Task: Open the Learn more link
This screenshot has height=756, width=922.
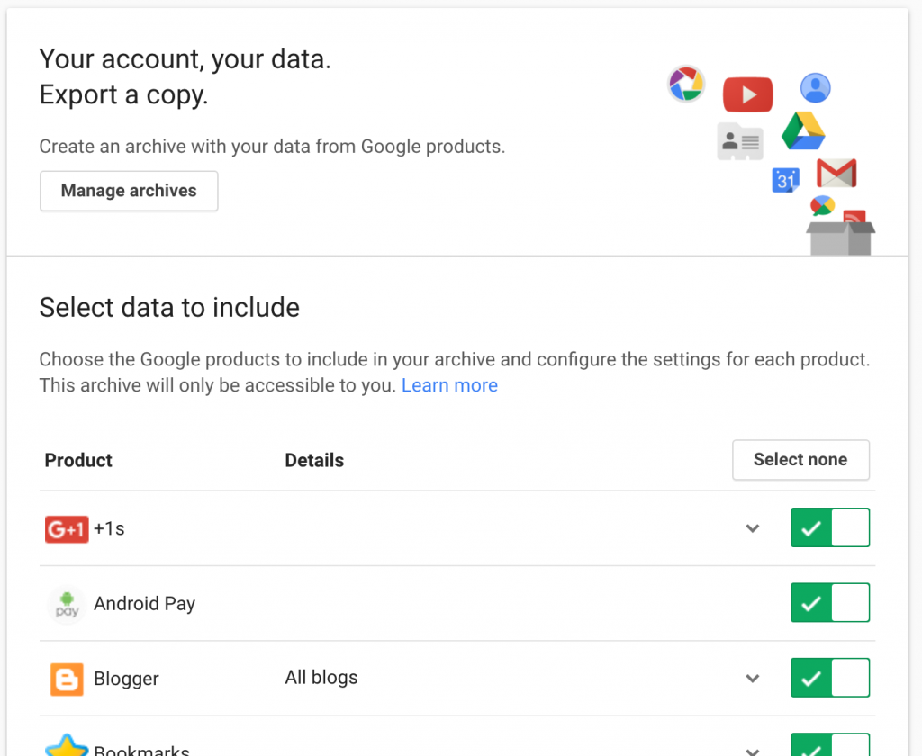Action: pyautogui.click(x=449, y=385)
